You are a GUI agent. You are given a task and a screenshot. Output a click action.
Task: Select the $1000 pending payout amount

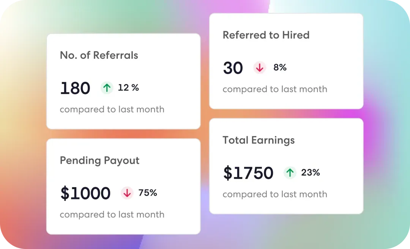pos(85,193)
